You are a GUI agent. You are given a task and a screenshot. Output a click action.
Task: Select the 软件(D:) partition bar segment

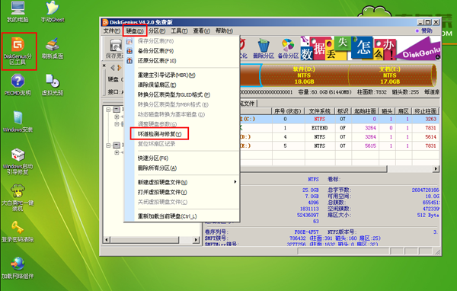pos(304,75)
